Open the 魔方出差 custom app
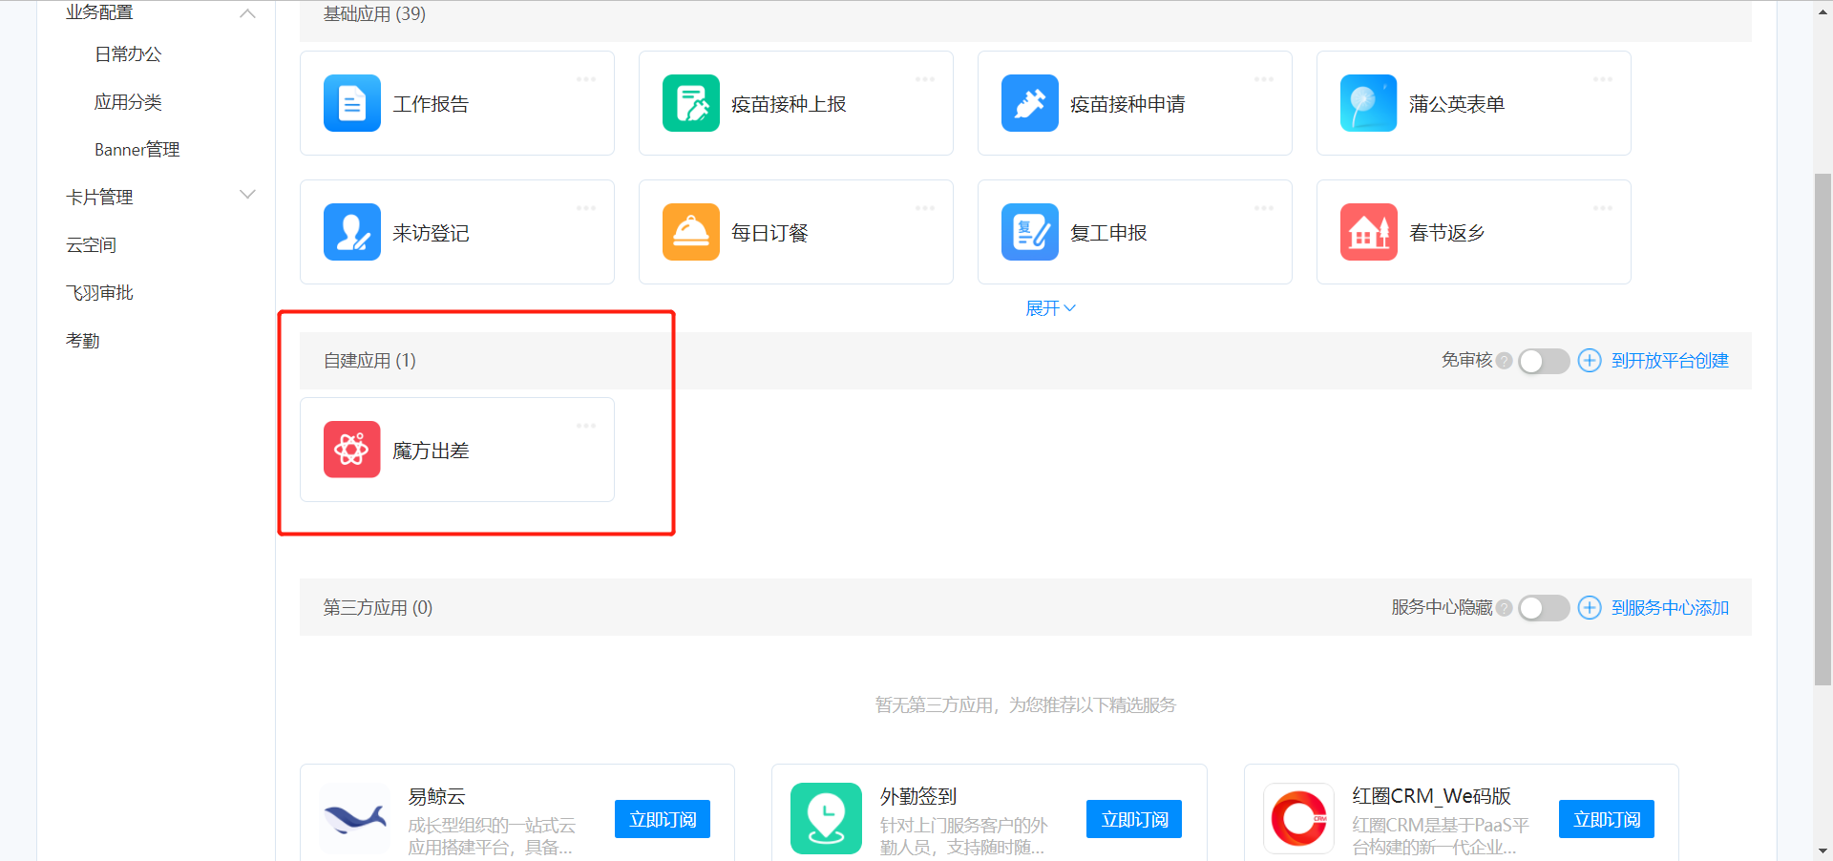Image resolution: width=1833 pixels, height=861 pixels. tap(431, 450)
